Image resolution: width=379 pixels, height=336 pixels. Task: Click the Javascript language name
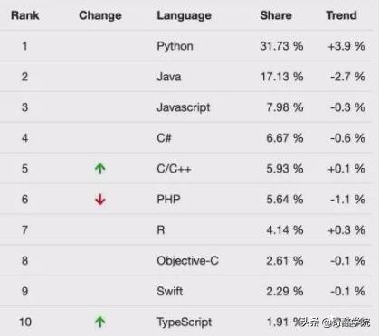point(184,107)
